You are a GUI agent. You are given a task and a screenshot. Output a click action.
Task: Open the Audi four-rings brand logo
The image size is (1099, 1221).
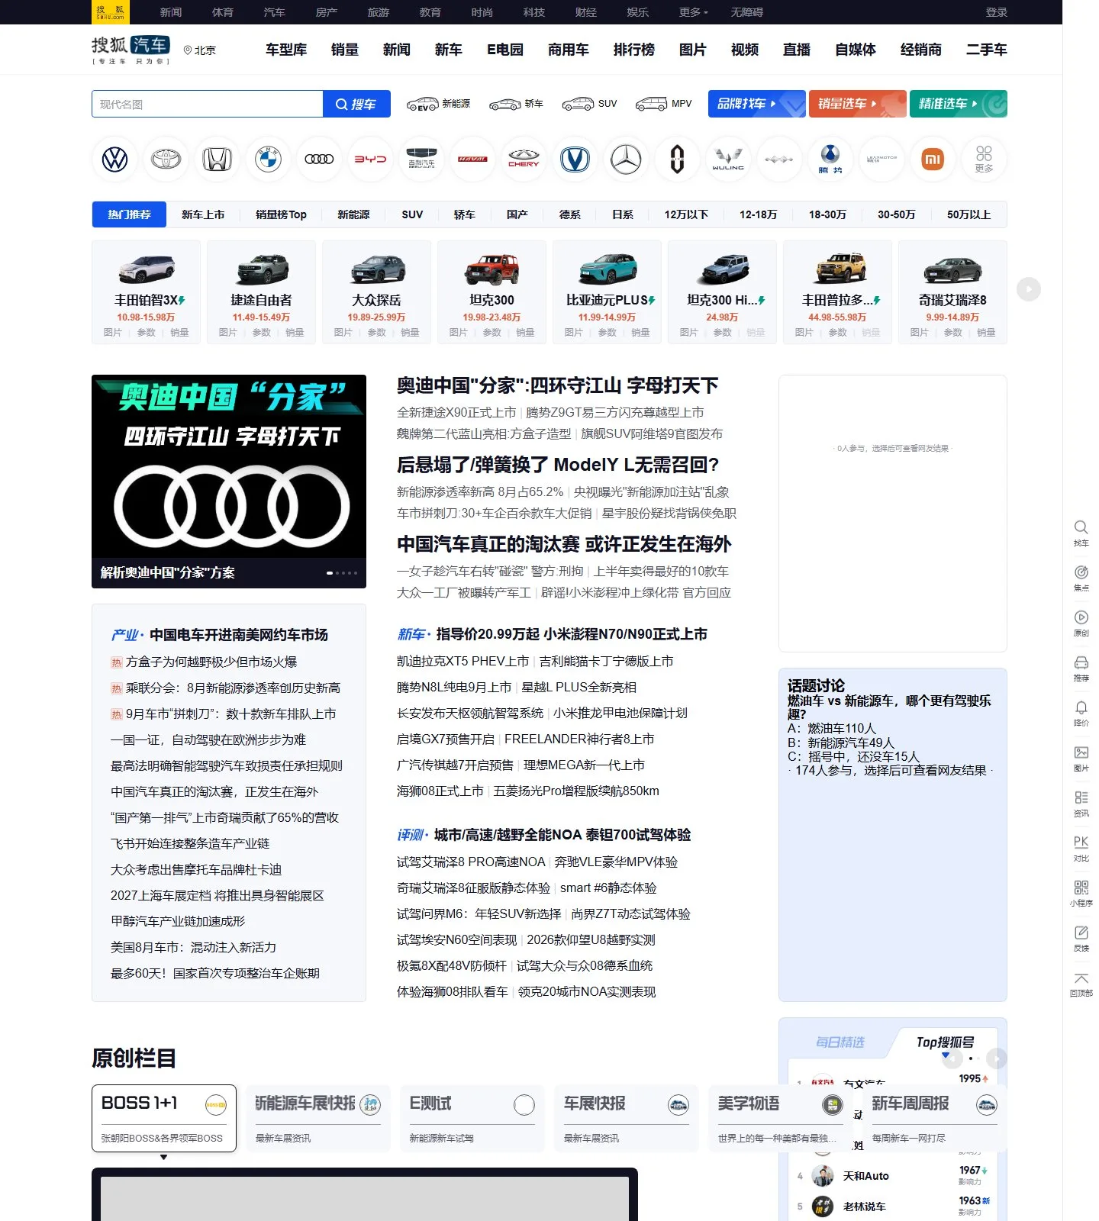[x=319, y=159]
